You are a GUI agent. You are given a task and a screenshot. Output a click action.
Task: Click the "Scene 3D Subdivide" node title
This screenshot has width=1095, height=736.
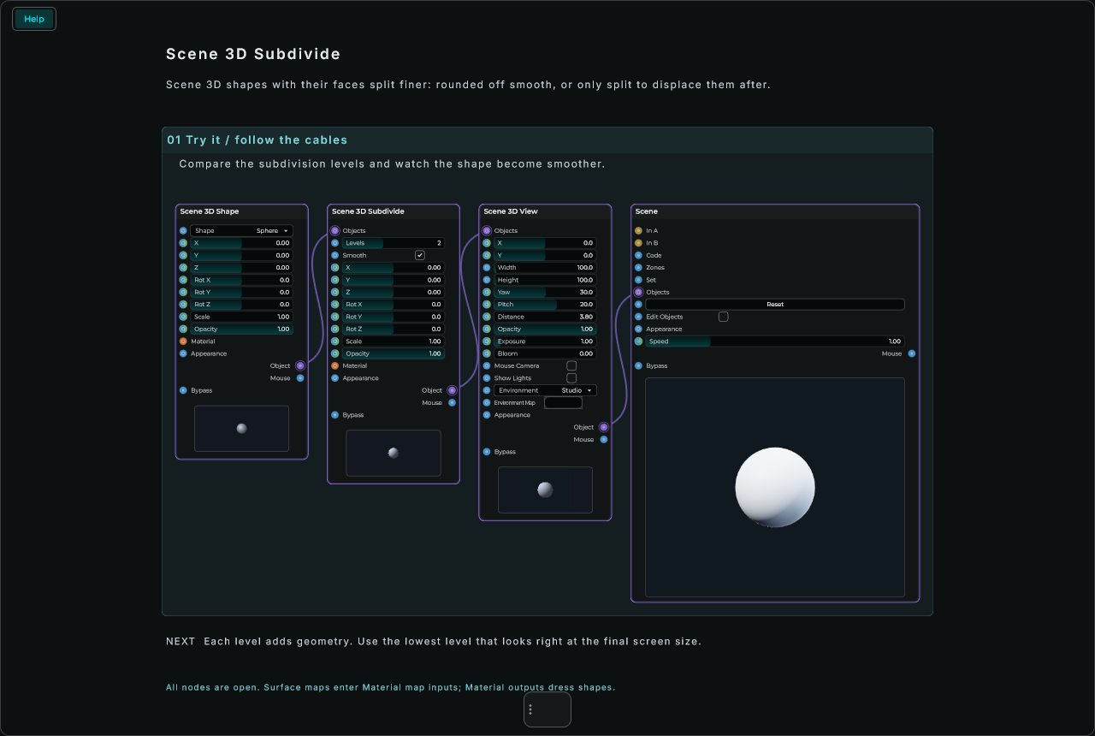coord(368,211)
